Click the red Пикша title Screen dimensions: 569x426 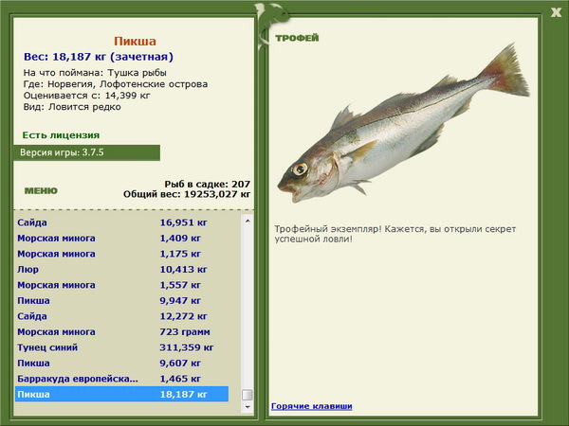pyautogui.click(x=135, y=41)
